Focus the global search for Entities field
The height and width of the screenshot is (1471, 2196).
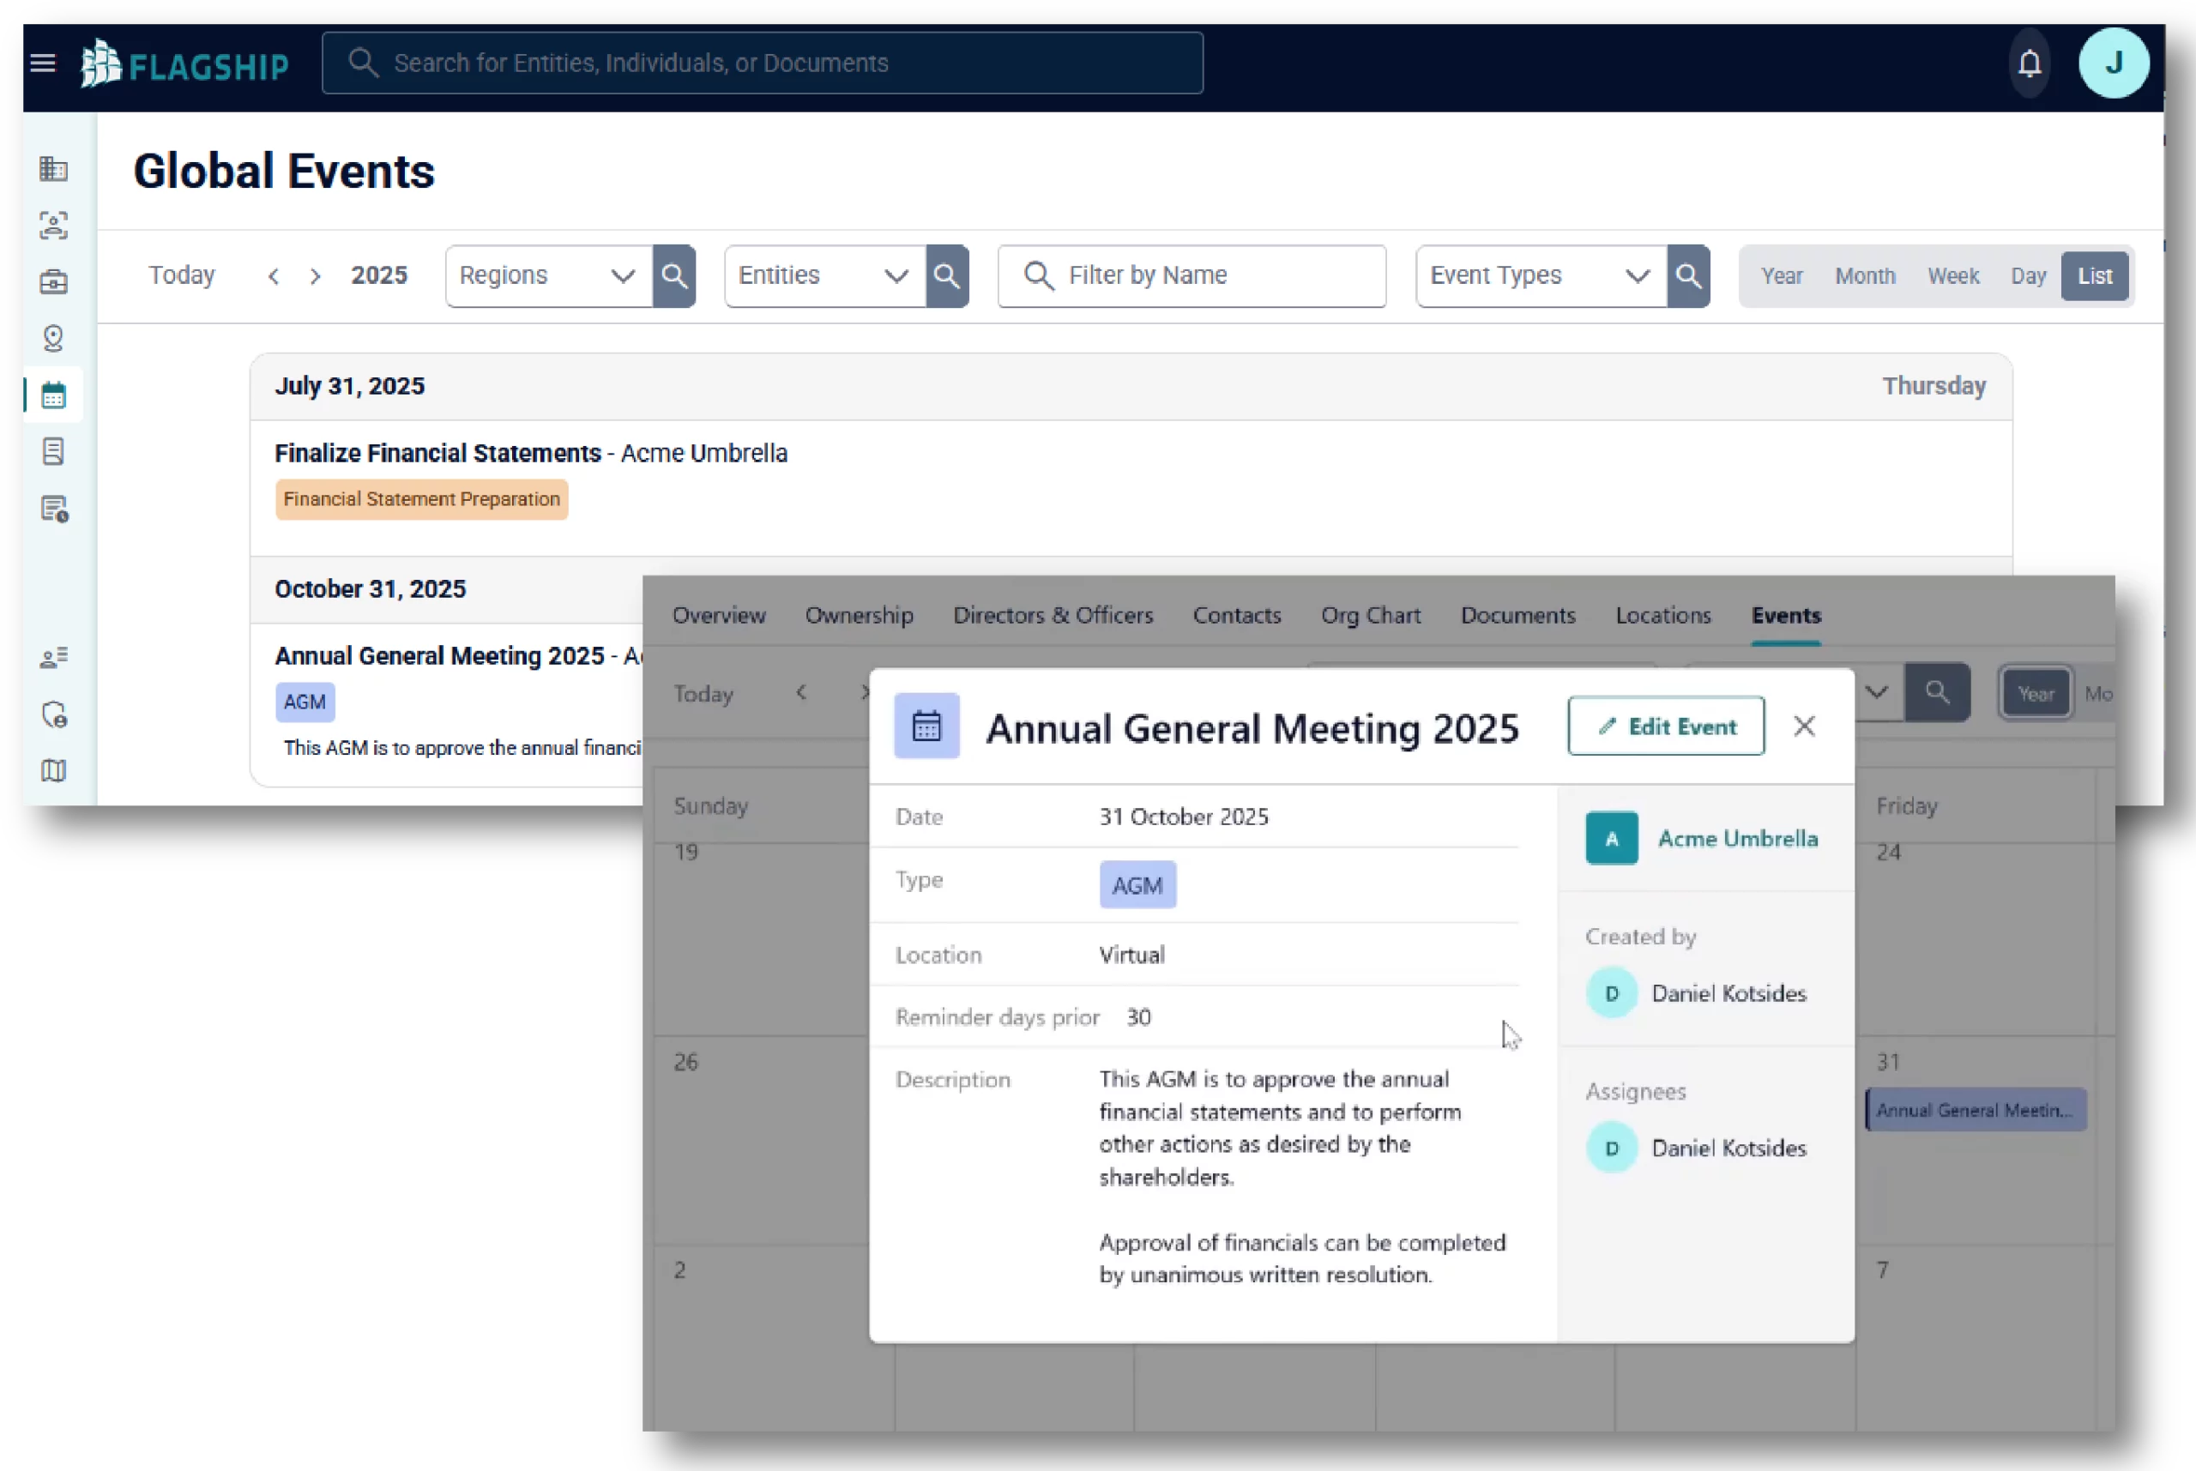pyautogui.click(x=762, y=63)
